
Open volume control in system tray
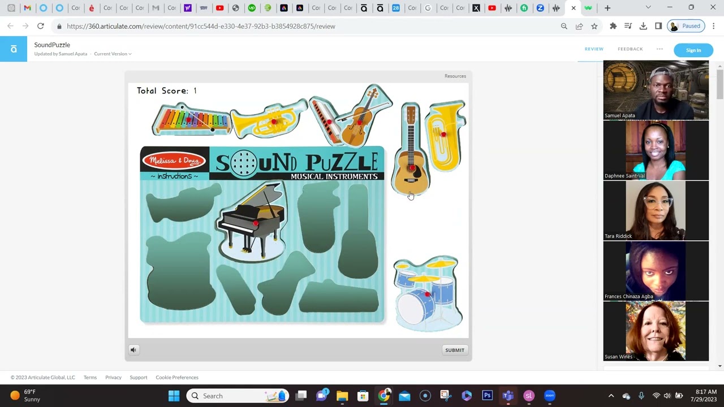click(667, 396)
